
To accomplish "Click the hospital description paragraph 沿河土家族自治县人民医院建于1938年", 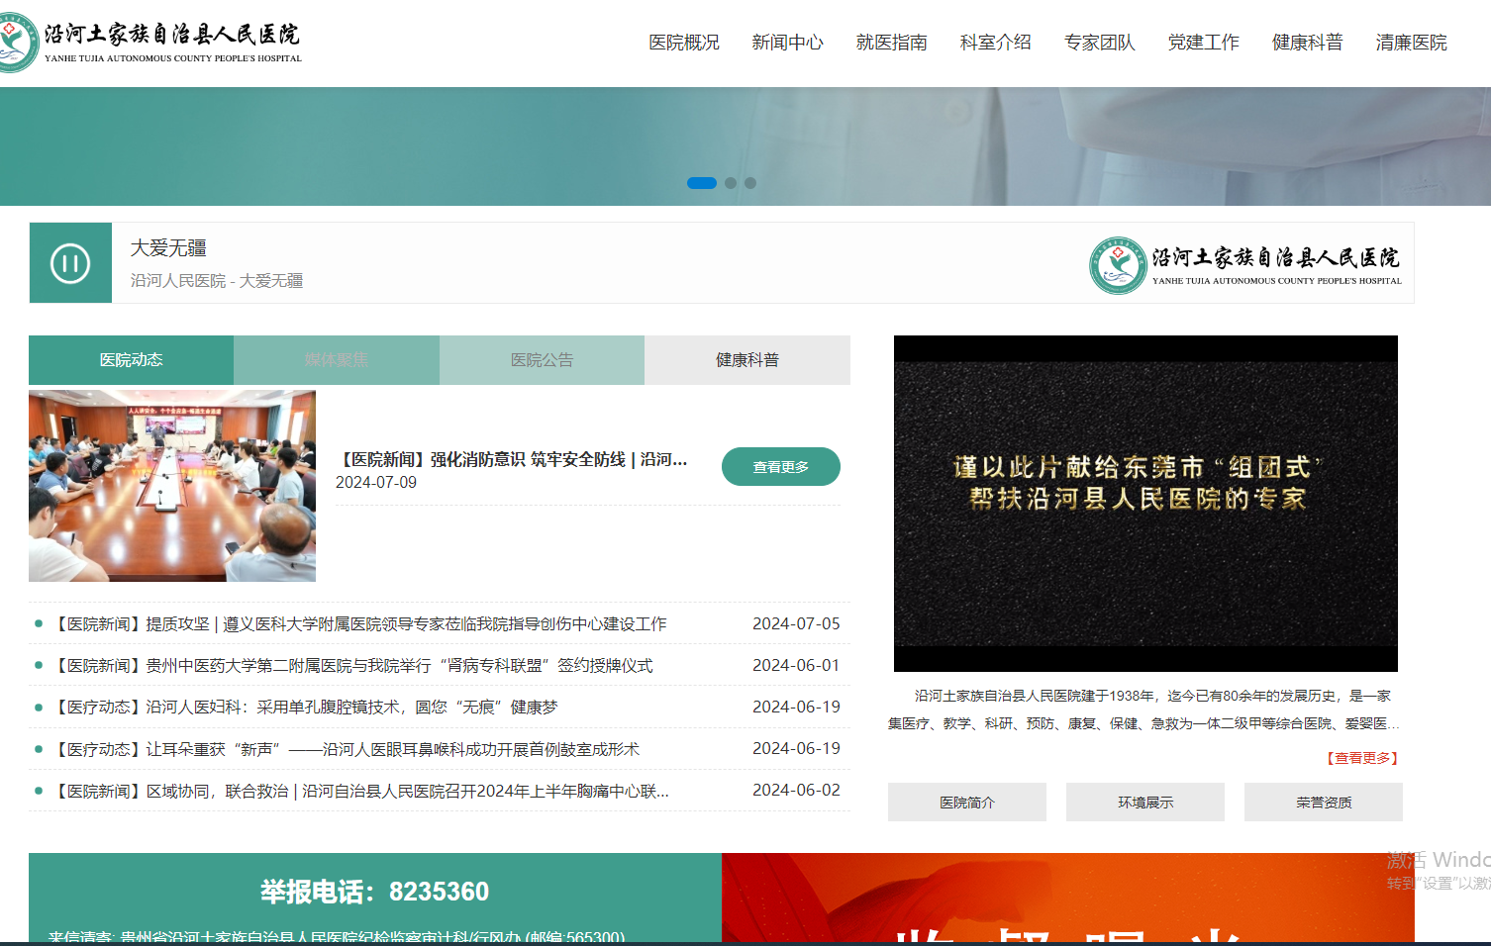I will point(1143,709).
